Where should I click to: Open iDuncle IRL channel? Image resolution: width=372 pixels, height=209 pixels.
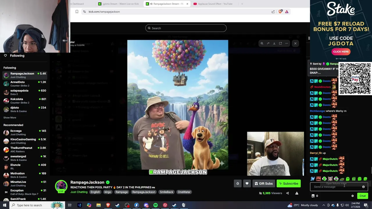tap(25, 166)
